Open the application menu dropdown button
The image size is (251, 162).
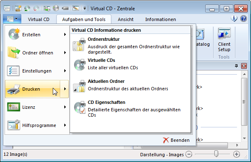pyautogui.click(x=12, y=19)
